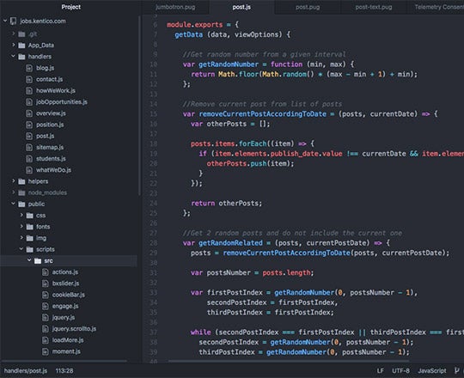Click the blog.js file icon
Image resolution: width=464 pixels, height=378 pixels.
click(x=29, y=68)
